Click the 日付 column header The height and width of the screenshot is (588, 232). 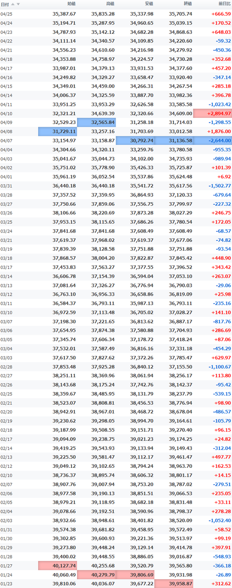click(5, 4)
